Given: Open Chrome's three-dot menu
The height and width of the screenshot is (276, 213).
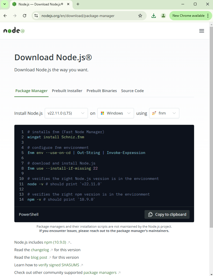Looking at the screenshot, I should 208,16.
